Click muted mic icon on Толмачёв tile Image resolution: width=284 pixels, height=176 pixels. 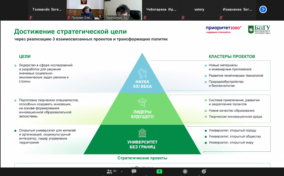pos(31,18)
